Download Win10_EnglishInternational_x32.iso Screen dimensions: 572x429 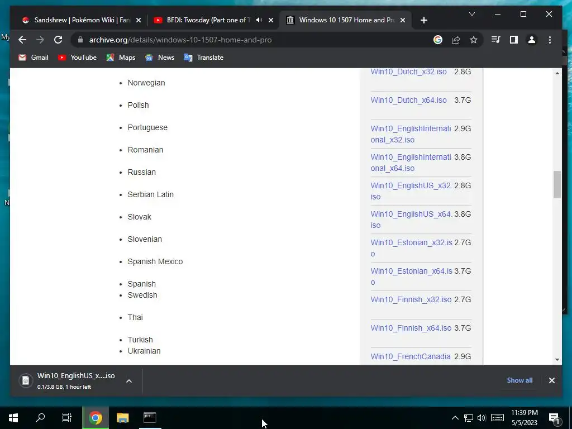tap(411, 134)
